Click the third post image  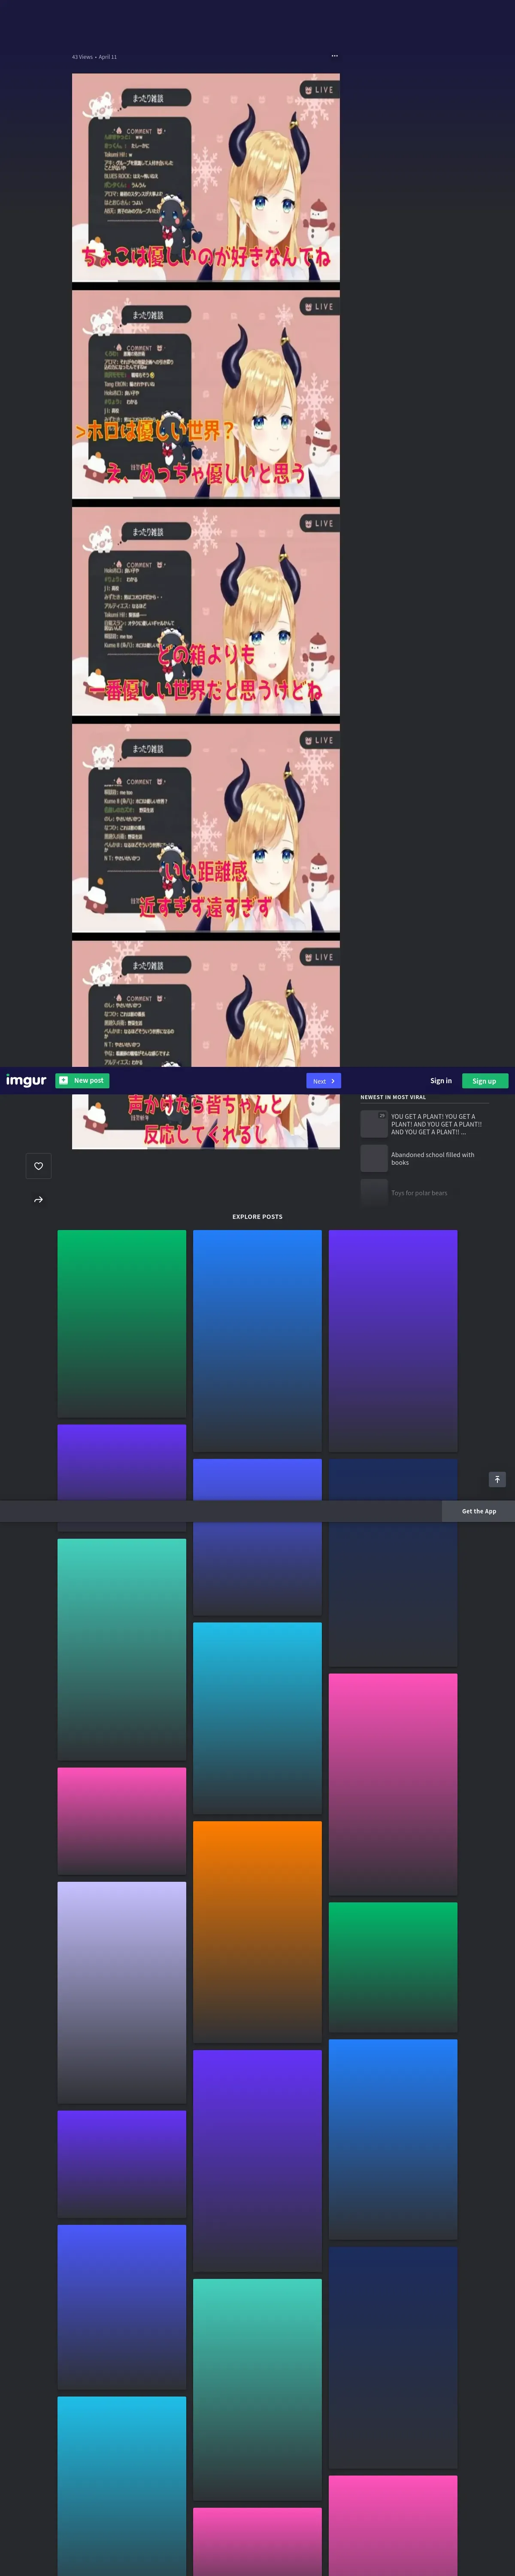[206, 612]
